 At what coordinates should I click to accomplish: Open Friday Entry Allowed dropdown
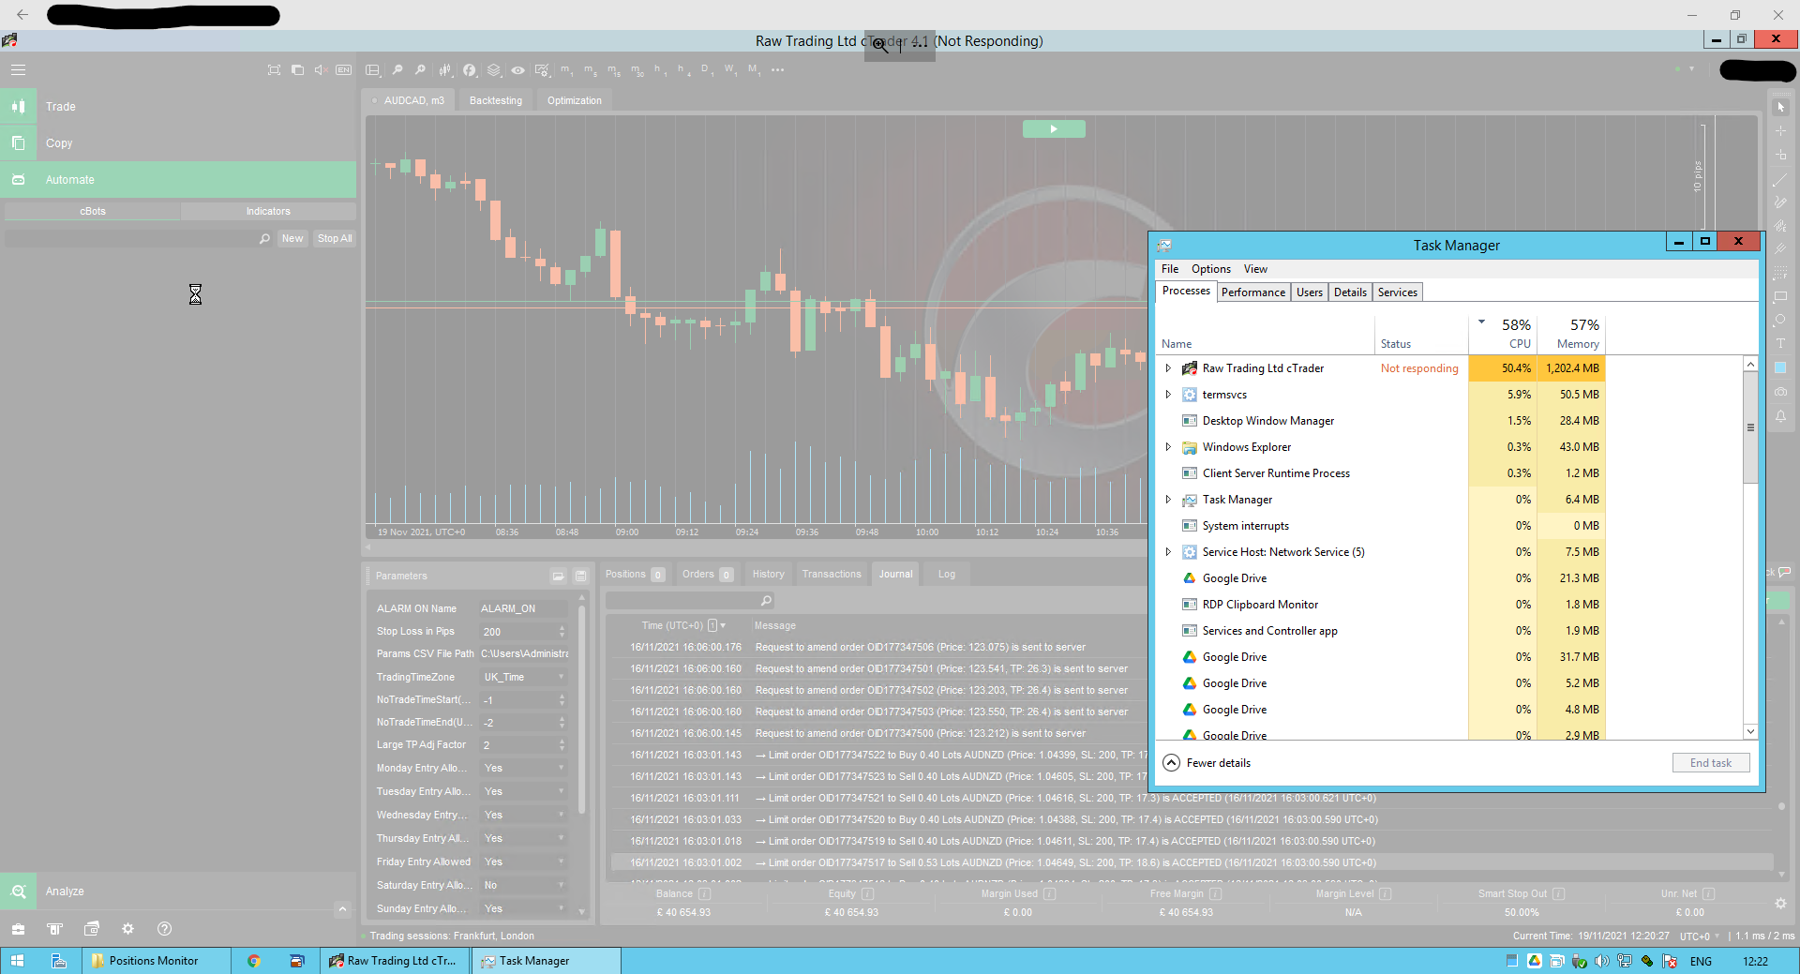click(x=524, y=862)
